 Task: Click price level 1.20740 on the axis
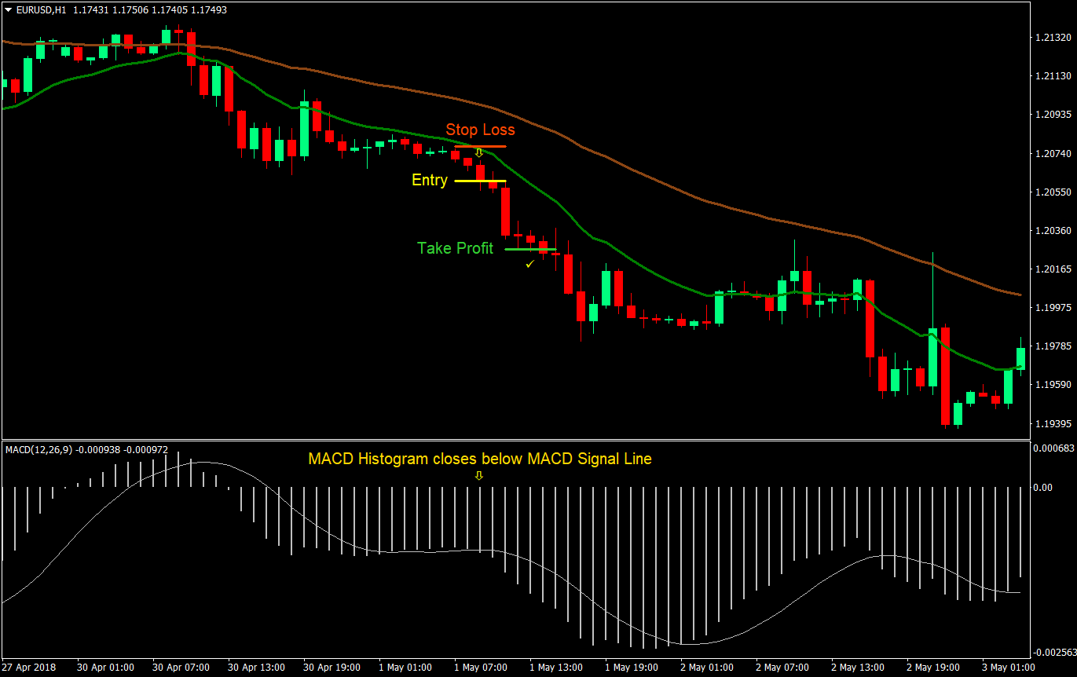1053,154
